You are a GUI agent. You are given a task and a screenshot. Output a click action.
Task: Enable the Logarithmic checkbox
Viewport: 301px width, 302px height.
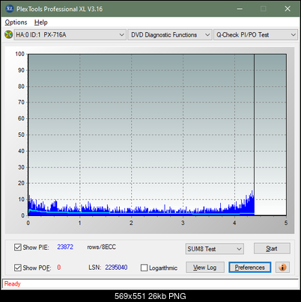tap(144, 268)
